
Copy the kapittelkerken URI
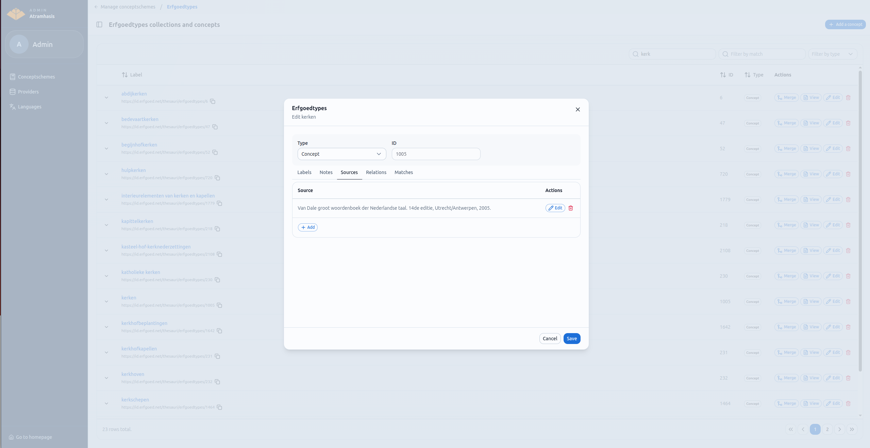point(217,229)
